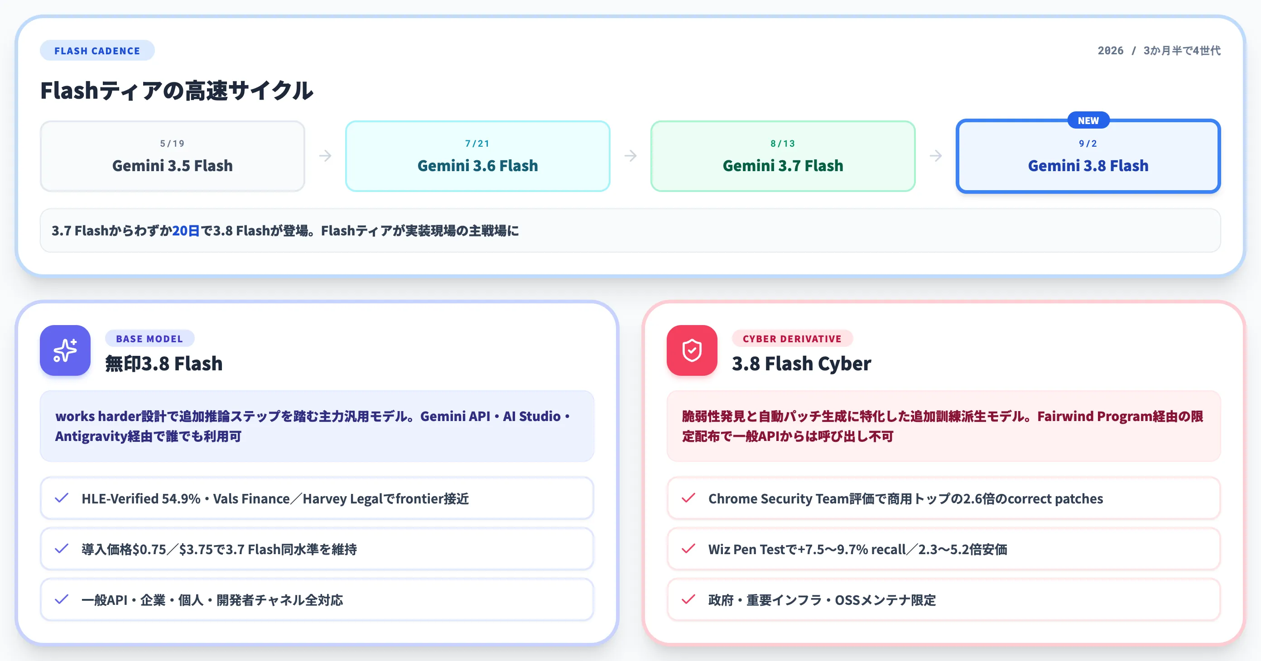Click the 無印3.8 Flash title
The height and width of the screenshot is (661, 1261).
(164, 364)
